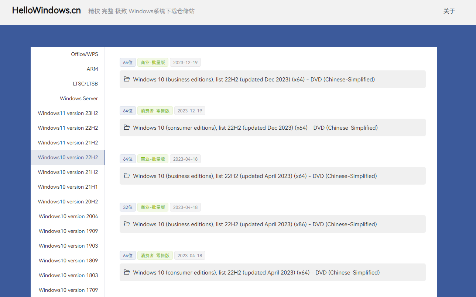Image resolution: width=476 pixels, height=297 pixels.
Task: Select Windows10 version 1803
Action: [x=68, y=275]
